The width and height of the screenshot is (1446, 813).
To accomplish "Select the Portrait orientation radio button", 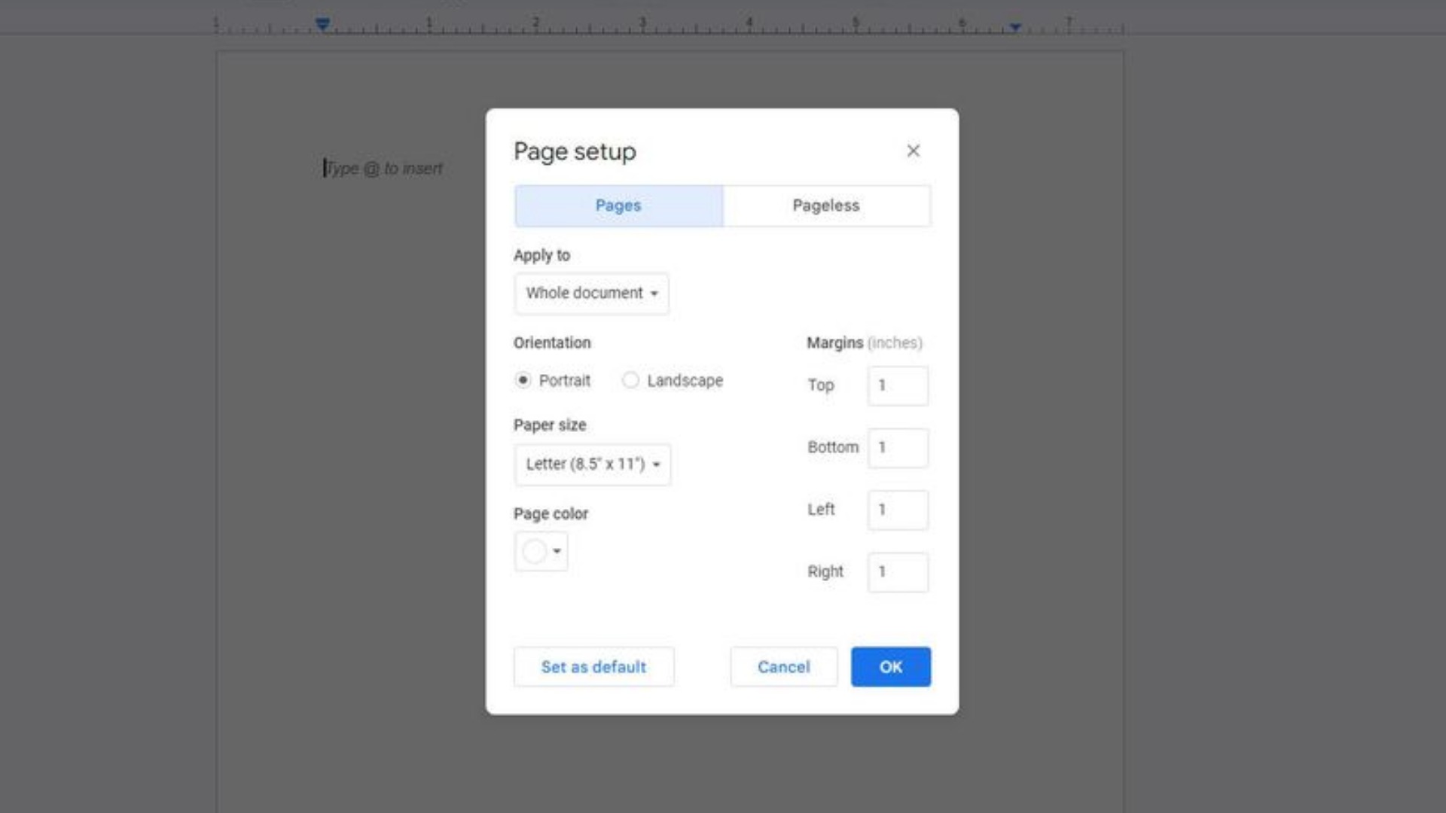I will pos(523,380).
